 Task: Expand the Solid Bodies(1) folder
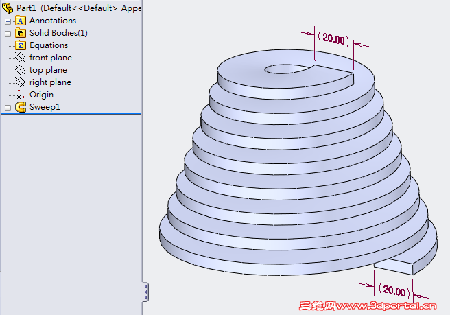(8, 34)
